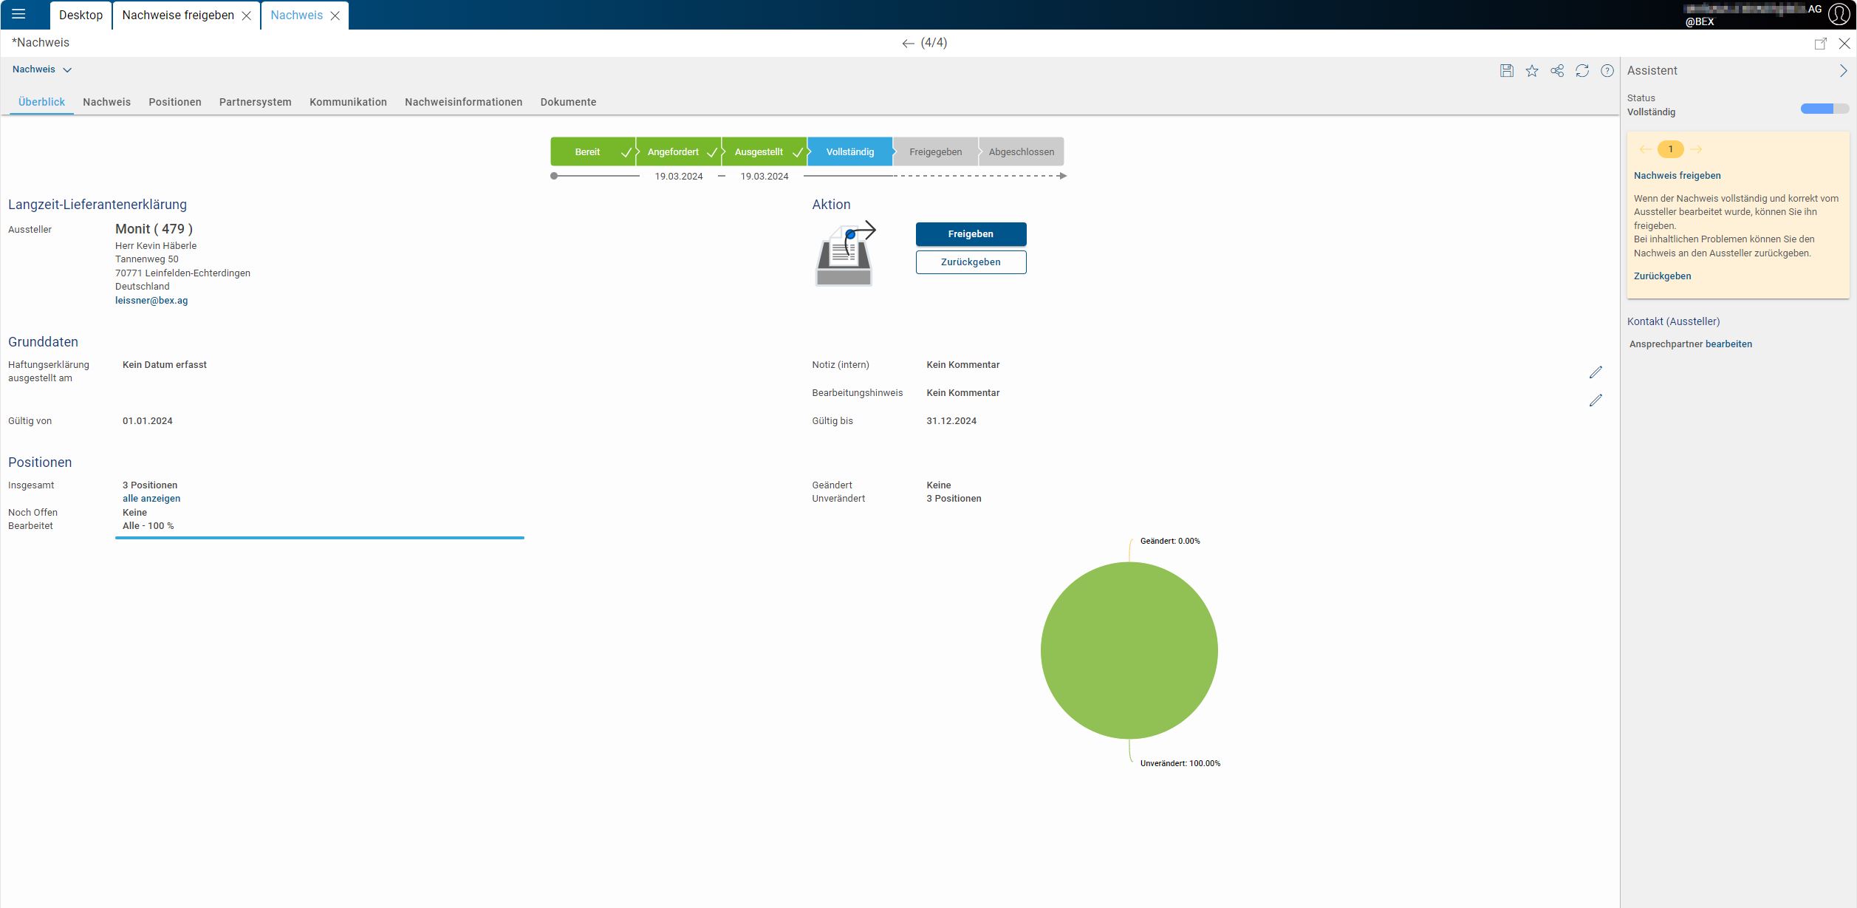The width and height of the screenshot is (1857, 908).
Task: Switch to the Positionen tab
Action: coord(174,102)
